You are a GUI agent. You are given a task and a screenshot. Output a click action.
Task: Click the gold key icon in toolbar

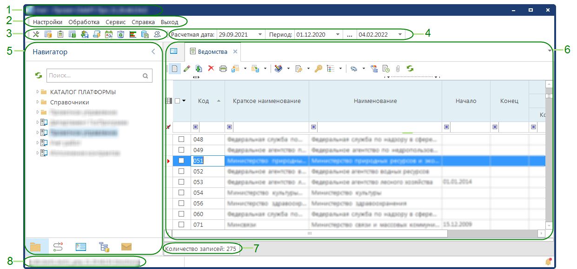pyautogui.click(x=318, y=69)
